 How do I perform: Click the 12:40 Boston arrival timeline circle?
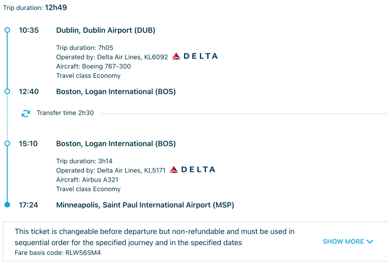pos(7,91)
